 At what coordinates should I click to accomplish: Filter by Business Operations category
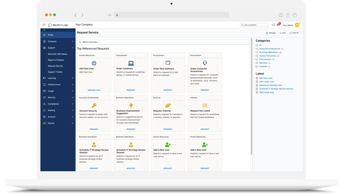[x=269, y=52]
